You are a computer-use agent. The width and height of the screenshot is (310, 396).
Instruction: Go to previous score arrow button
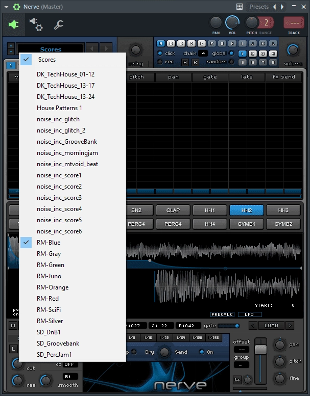pos(92,48)
